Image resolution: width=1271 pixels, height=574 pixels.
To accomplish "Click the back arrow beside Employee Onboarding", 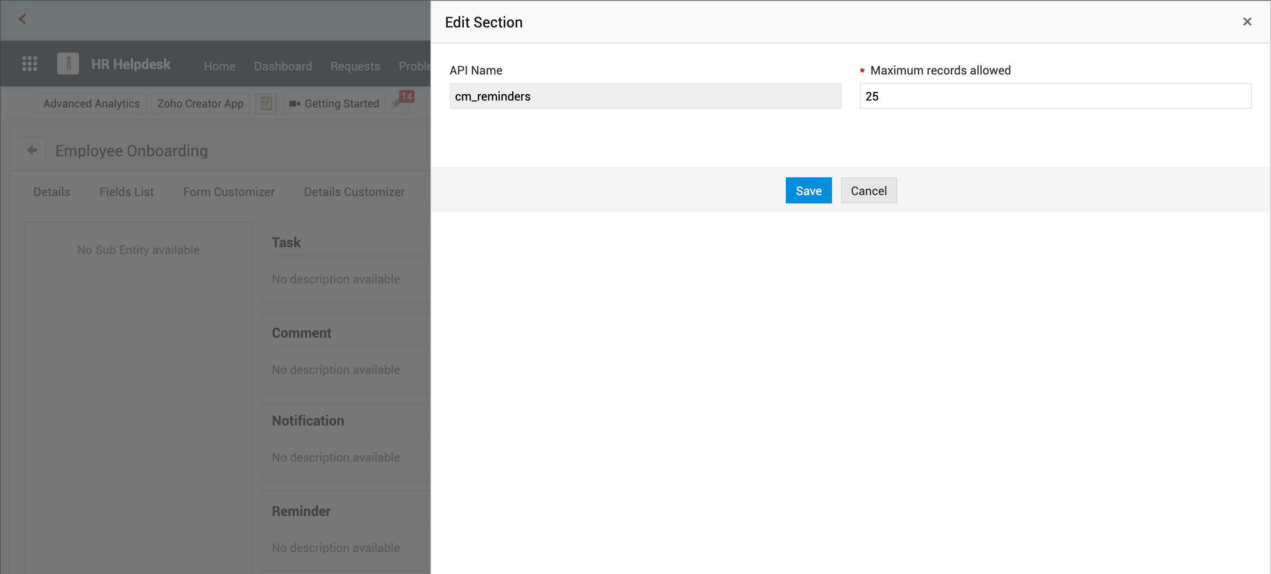I will coord(32,150).
